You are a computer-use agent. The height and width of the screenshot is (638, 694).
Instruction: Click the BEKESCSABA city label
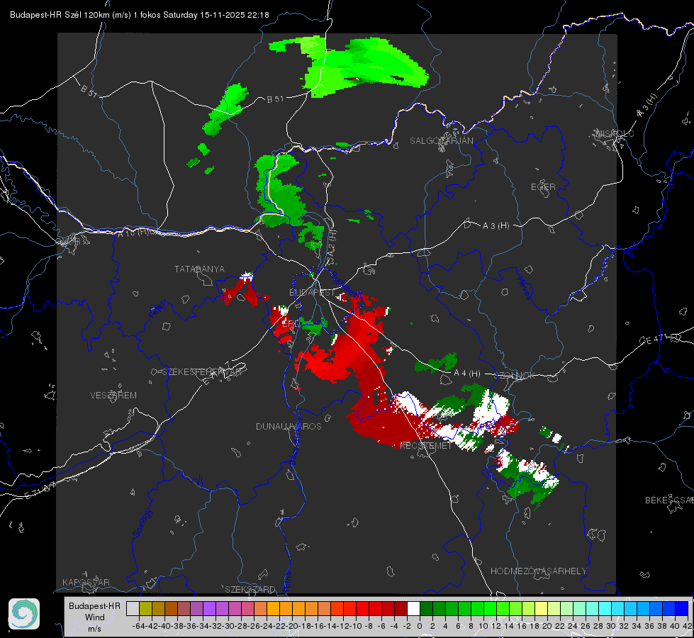click(669, 500)
